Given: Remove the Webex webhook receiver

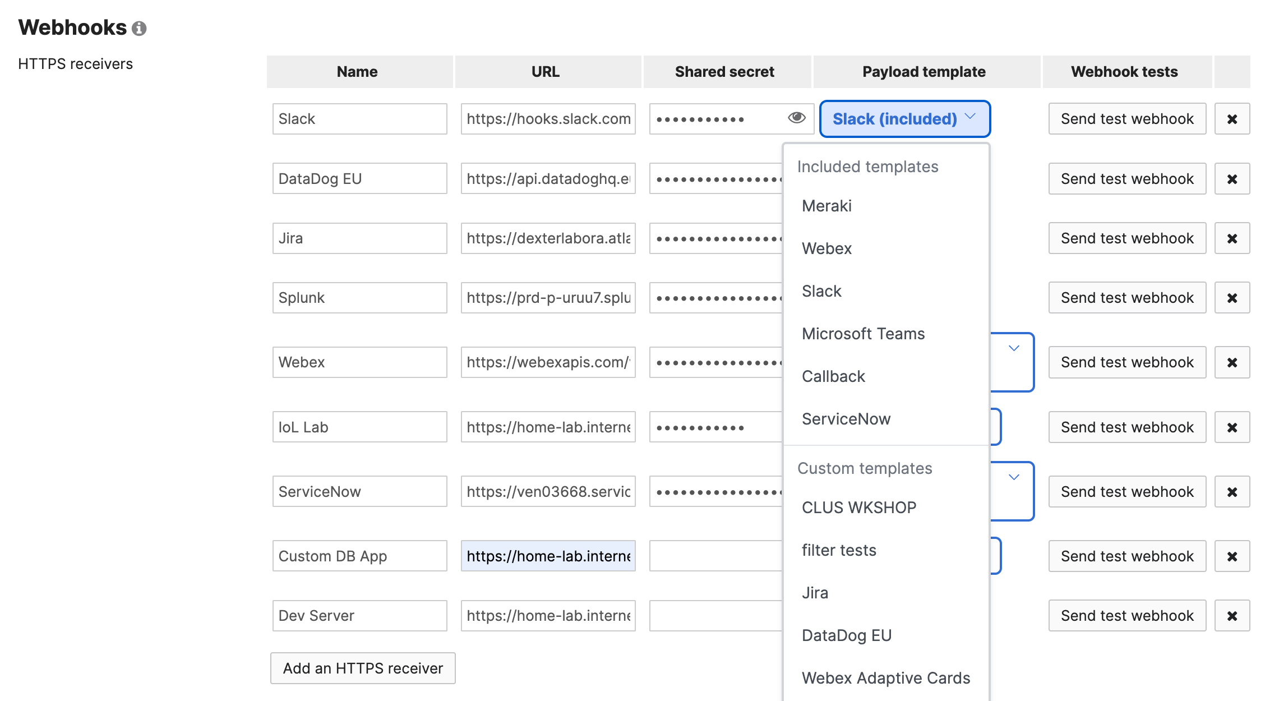Looking at the screenshot, I should click(x=1232, y=362).
